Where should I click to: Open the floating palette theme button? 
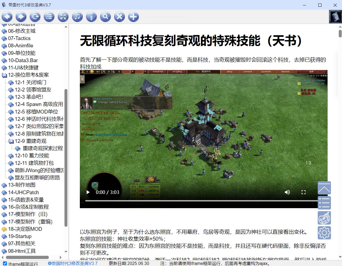point(324,218)
